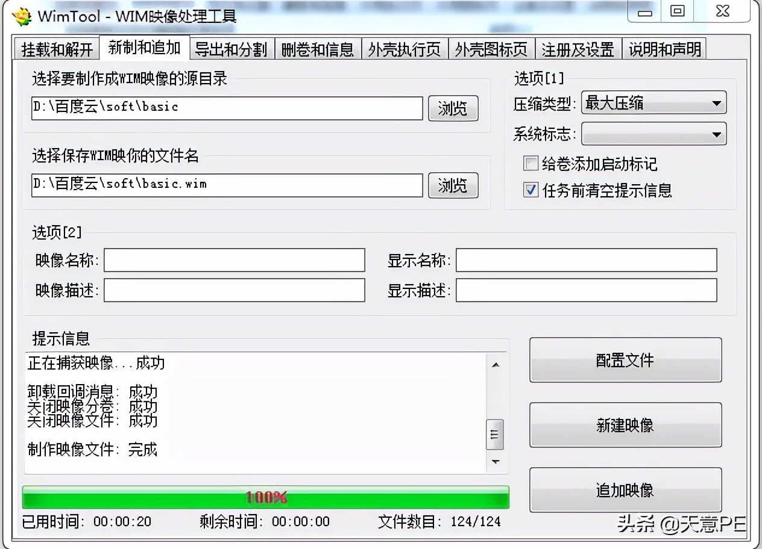Go to the 外壳执行页 tab

click(405, 49)
